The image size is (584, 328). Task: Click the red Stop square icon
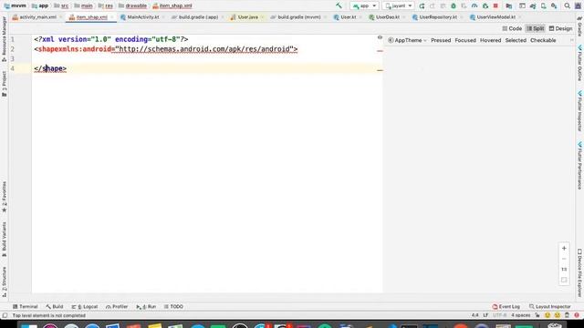pyautogui.click(x=495, y=6)
